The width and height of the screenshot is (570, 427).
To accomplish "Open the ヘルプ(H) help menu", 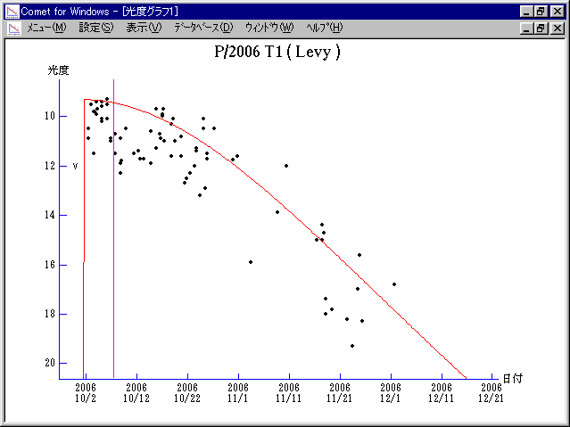I will (324, 28).
